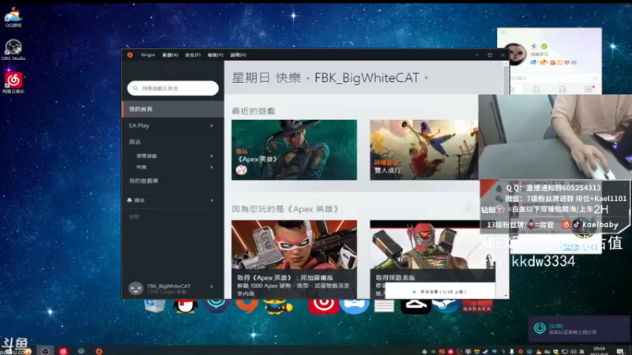The image size is (632, 355).
Task: Open the 說明(H) menu in Origin
Action: tap(239, 54)
